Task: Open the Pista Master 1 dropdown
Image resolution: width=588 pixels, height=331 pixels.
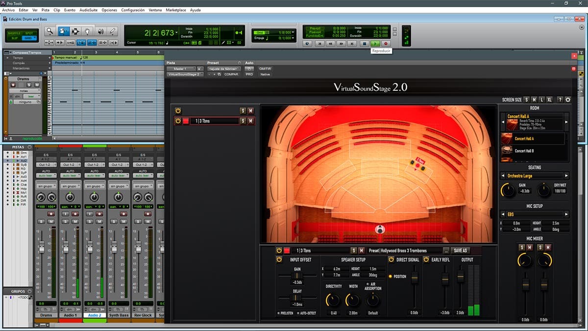Action: point(181,69)
